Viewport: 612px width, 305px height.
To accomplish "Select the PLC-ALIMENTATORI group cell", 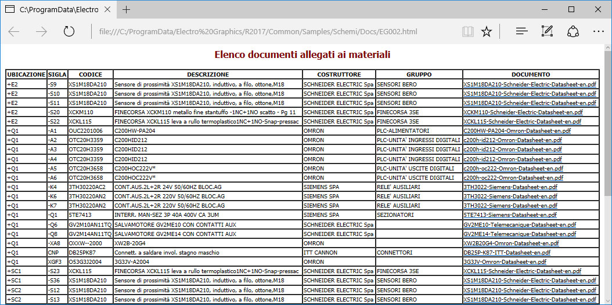I will [x=419, y=131].
